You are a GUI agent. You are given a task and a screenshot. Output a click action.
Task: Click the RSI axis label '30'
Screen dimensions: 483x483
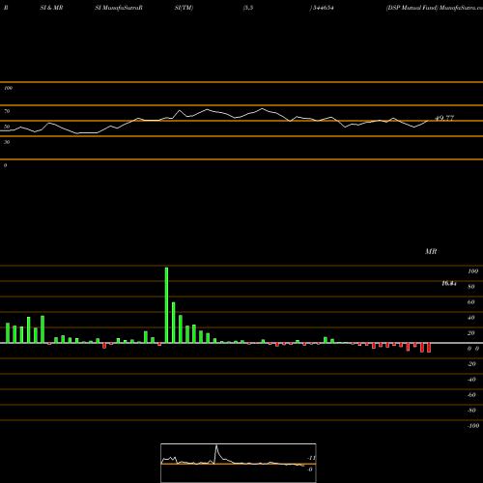(x=7, y=142)
